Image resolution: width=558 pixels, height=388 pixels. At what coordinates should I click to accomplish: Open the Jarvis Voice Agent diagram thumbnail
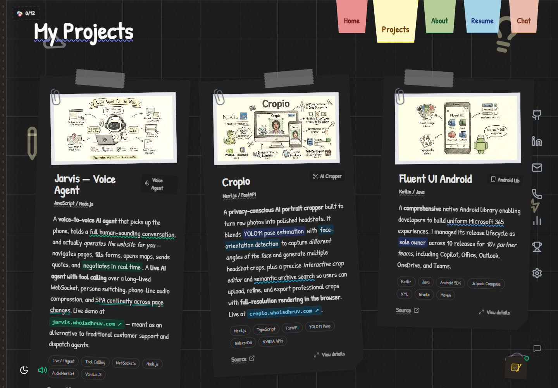pos(114,128)
